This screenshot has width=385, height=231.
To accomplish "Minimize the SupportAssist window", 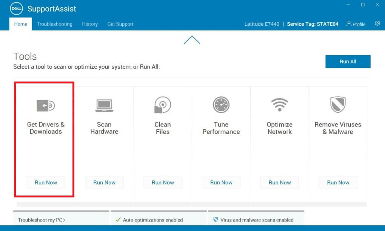I will tap(348, 5).
